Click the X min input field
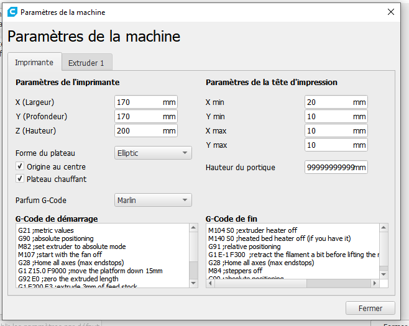The image size is (409, 326). (328, 102)
